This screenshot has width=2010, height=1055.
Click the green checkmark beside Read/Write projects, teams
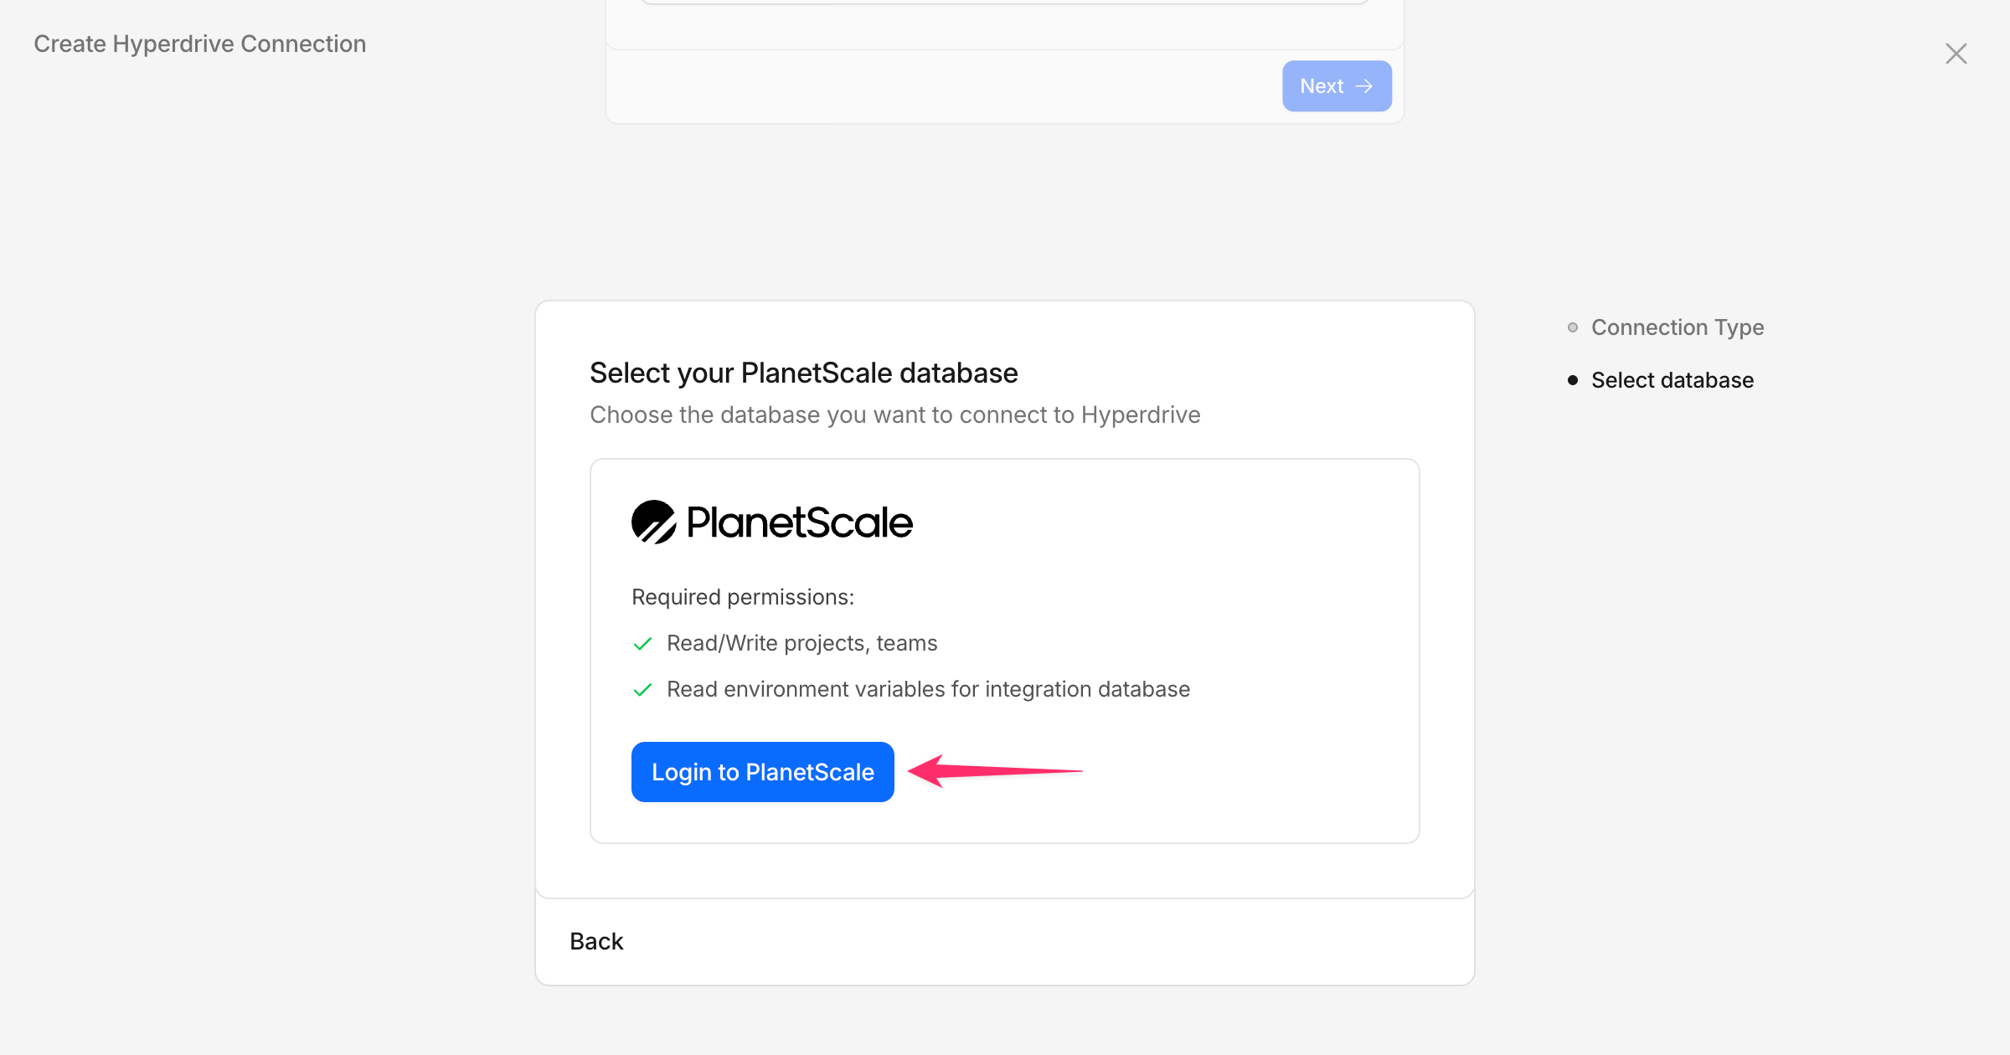tap(642, 643)
